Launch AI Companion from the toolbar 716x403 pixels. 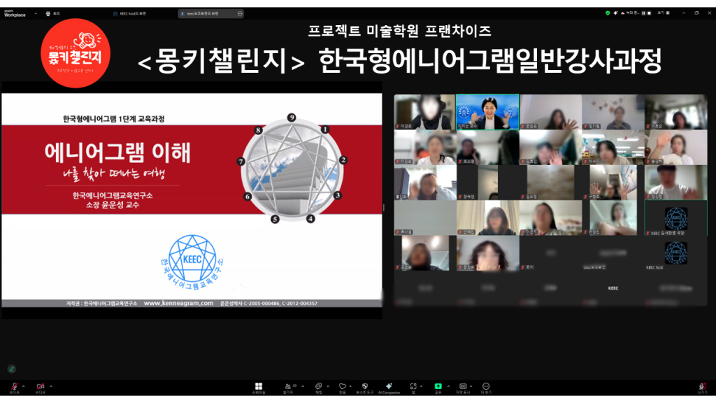[x=389, y=388]
